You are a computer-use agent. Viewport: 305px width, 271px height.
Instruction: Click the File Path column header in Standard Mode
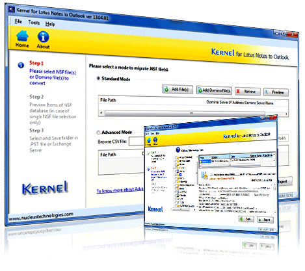[x=108, y=100]
